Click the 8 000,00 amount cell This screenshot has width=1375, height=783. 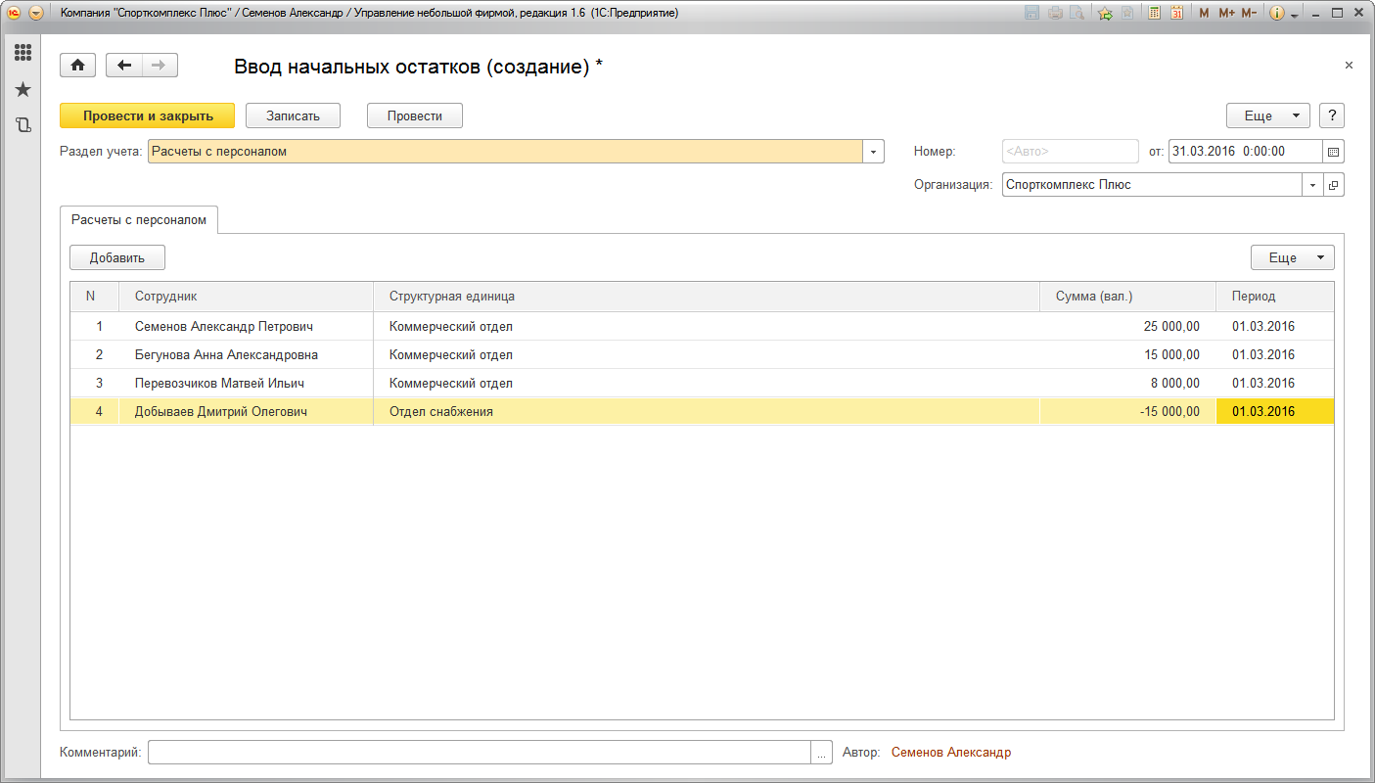point(1128,383)
